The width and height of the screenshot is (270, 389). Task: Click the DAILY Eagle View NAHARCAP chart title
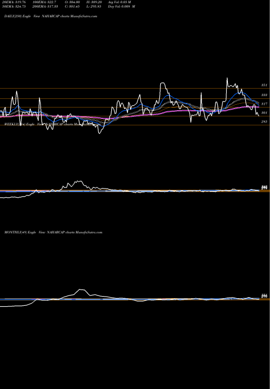click(x=51, y=16)
